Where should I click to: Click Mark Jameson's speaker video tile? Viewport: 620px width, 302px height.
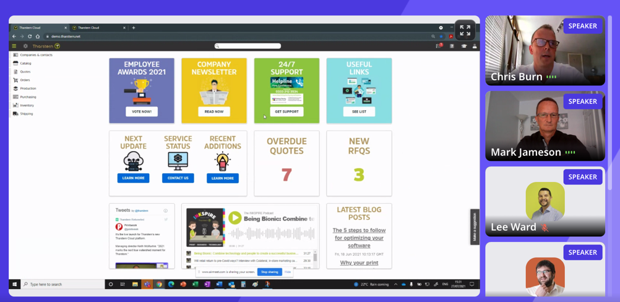tap(545, 126)
